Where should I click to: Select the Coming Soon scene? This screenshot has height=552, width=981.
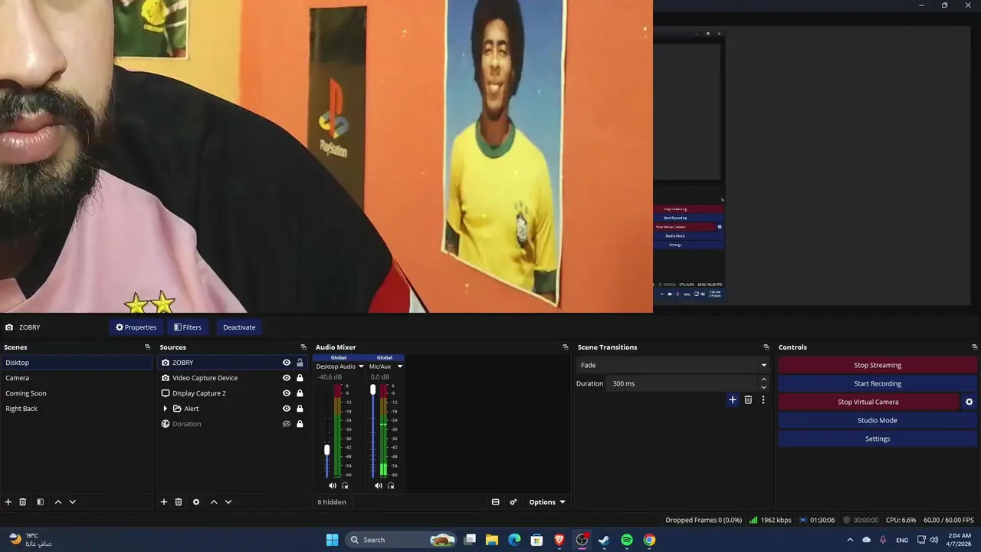(x=77, y=393)
